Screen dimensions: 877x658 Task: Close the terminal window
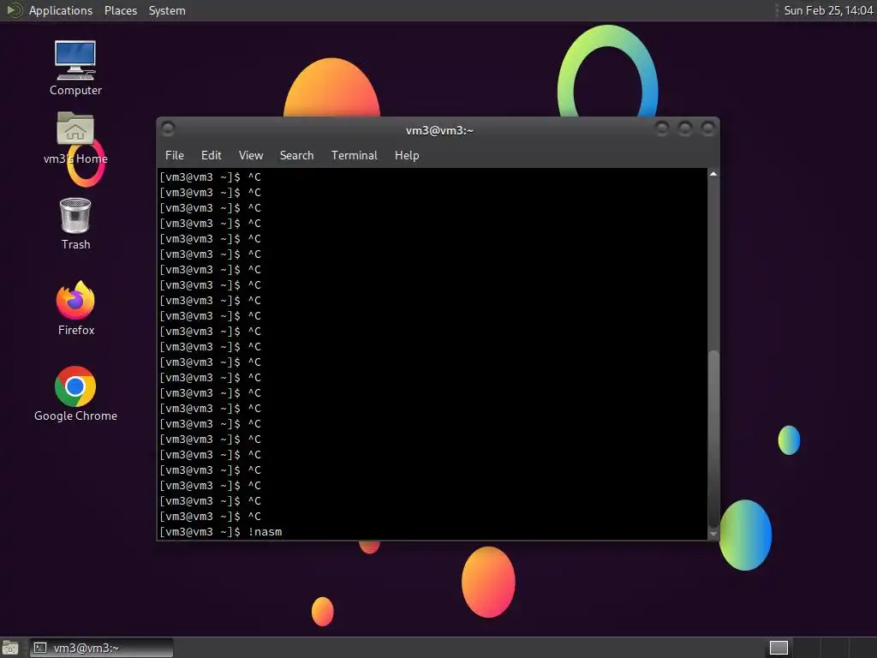(x=707, y=129)
